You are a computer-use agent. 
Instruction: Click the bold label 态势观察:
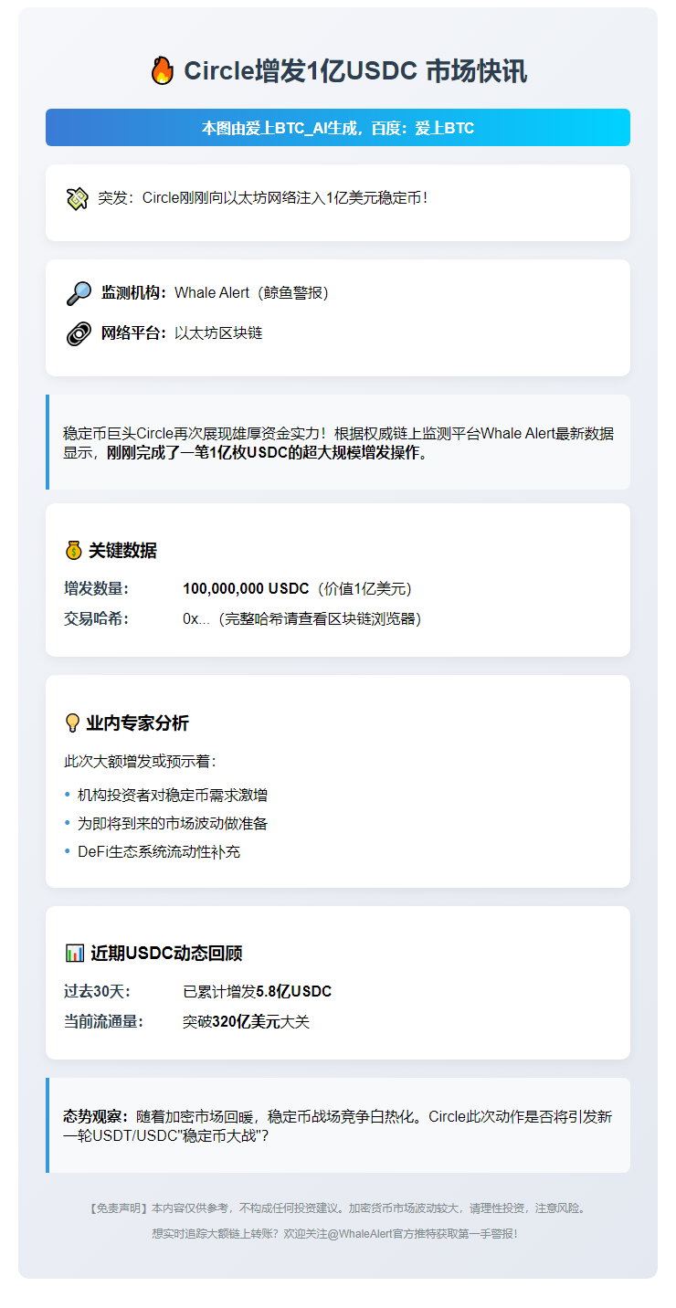coord(96,1116)
